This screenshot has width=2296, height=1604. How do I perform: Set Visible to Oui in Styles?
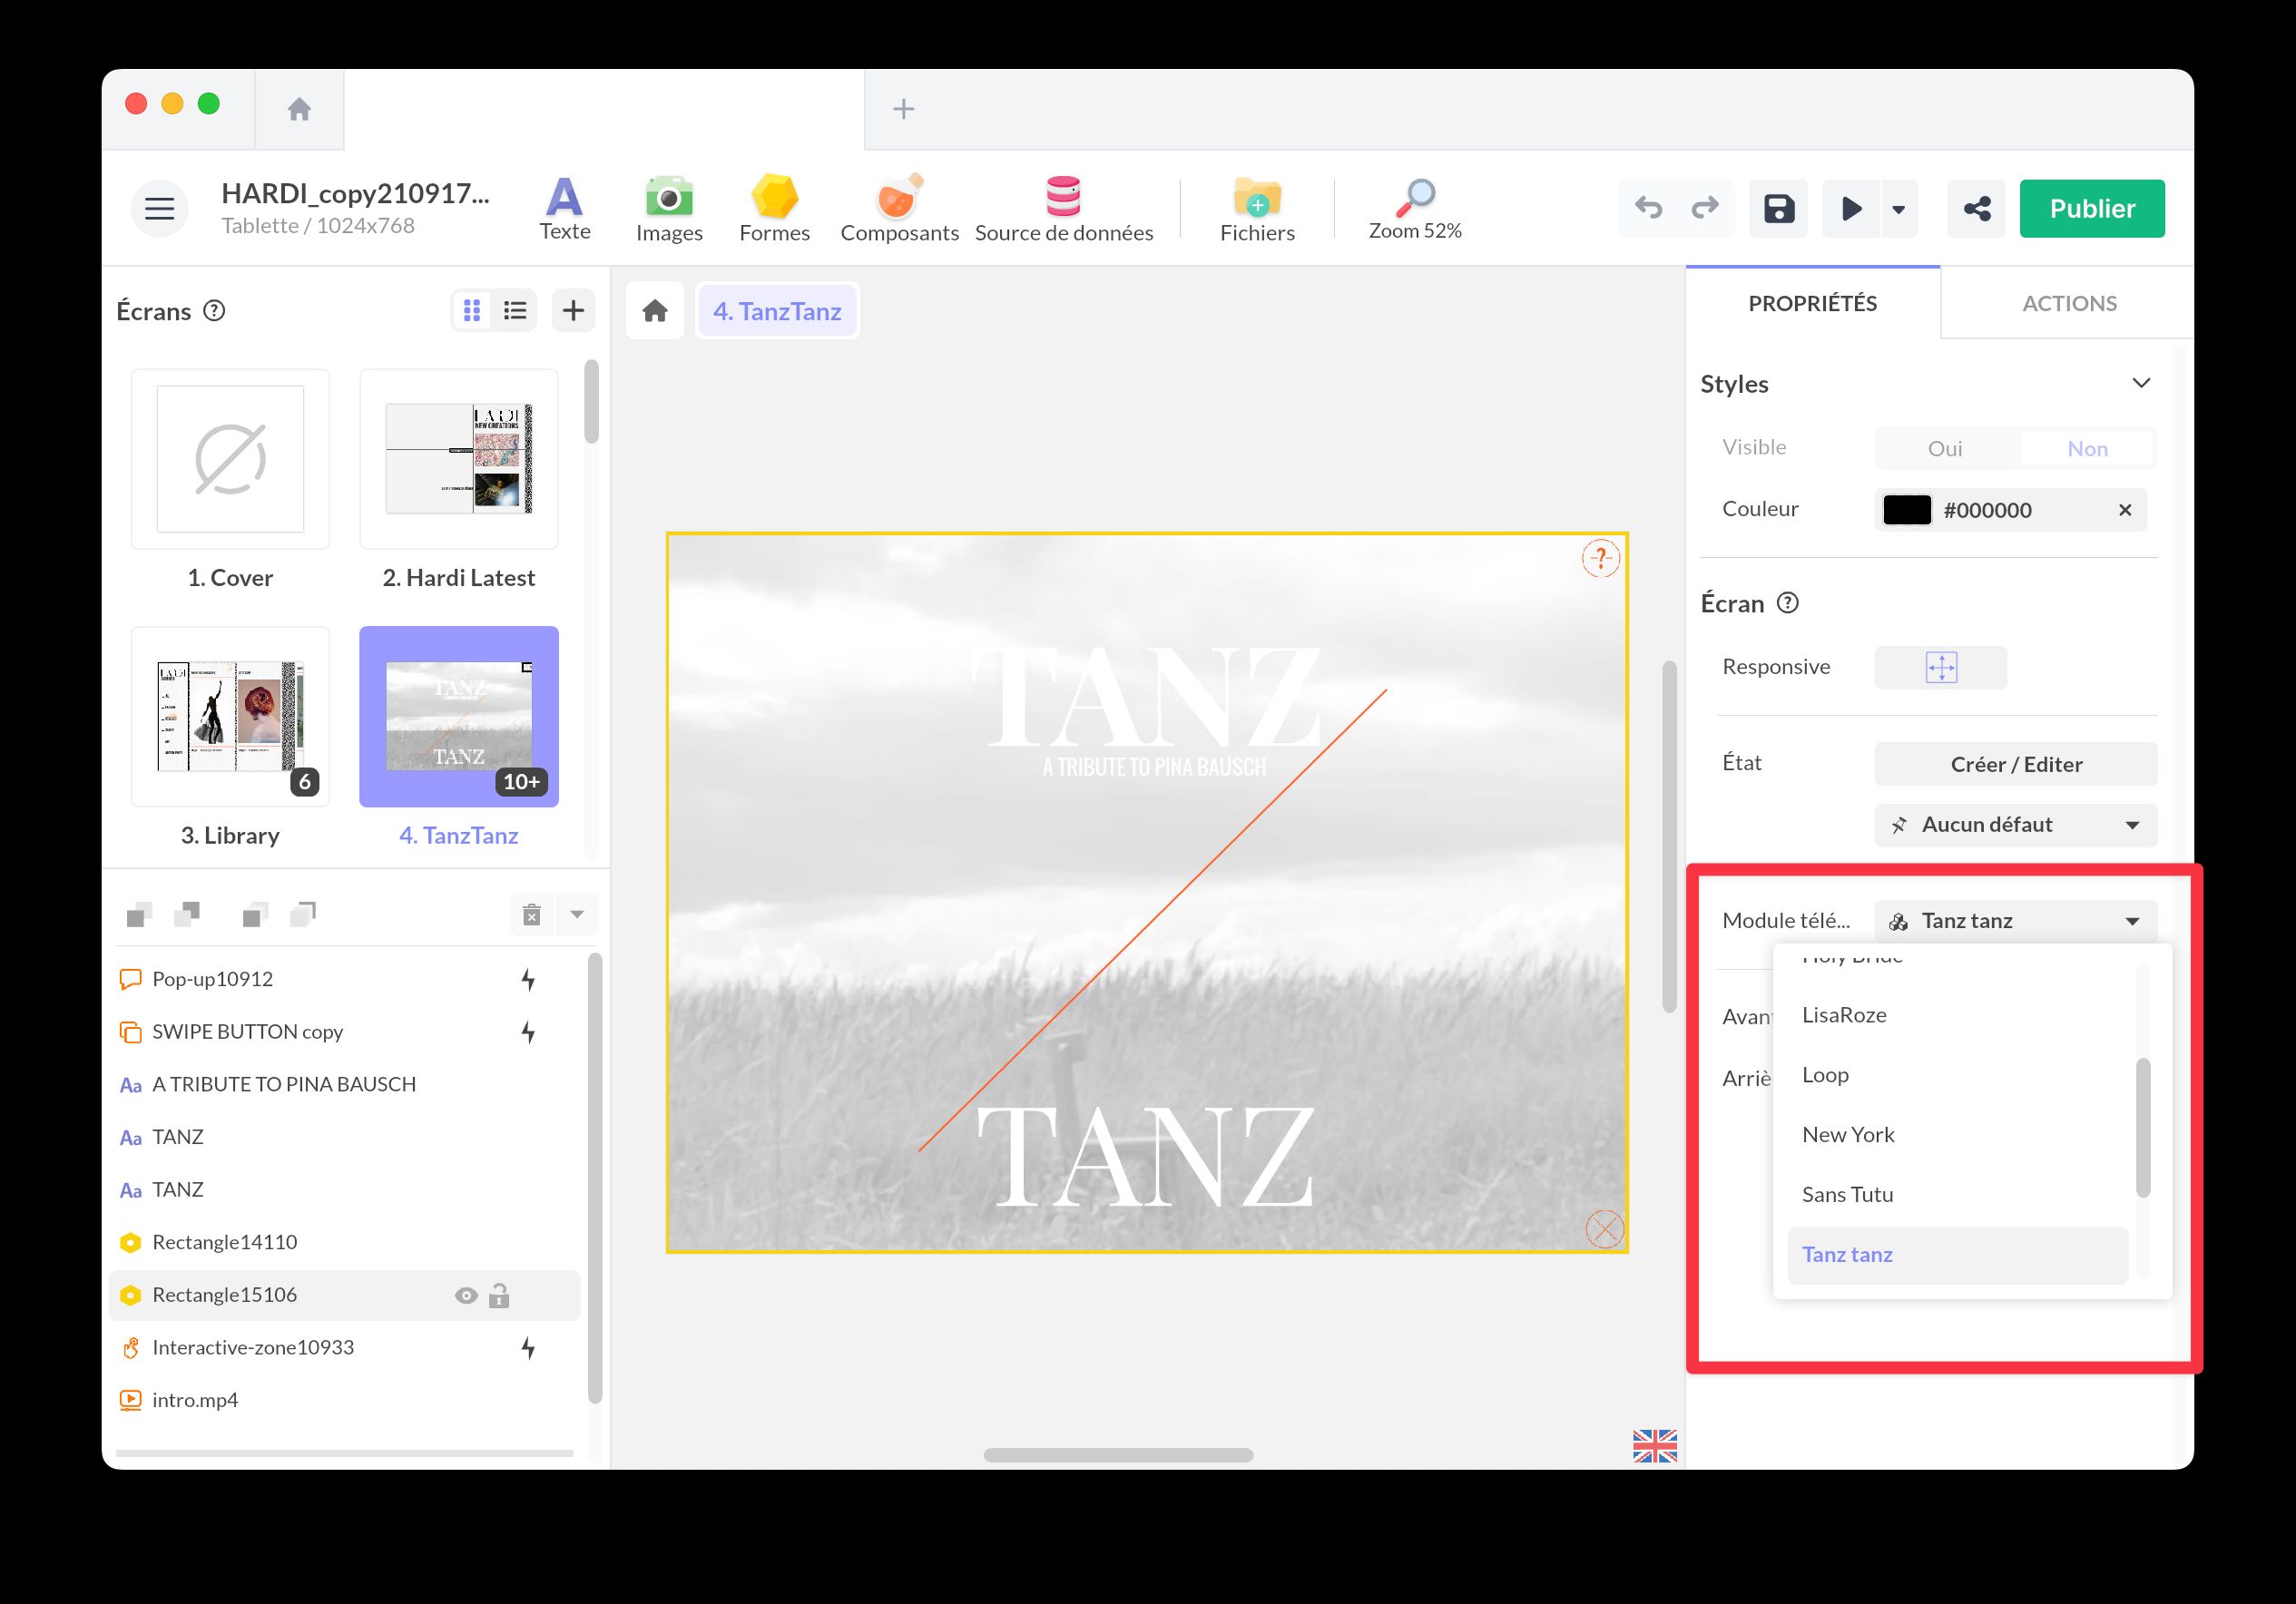[1944, 447]
